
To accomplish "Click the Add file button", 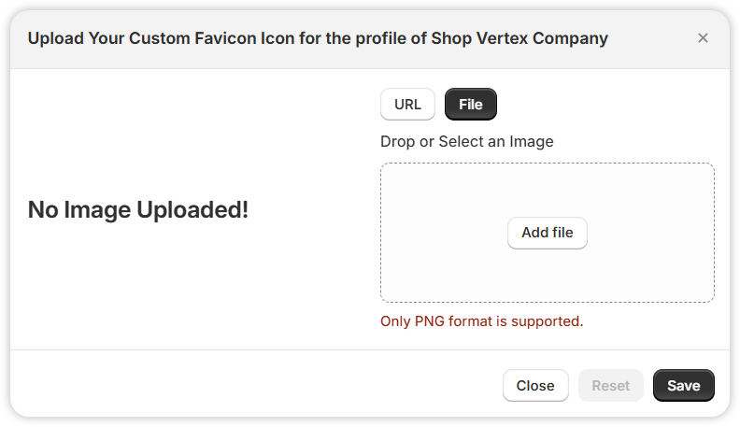I will 547,233.
